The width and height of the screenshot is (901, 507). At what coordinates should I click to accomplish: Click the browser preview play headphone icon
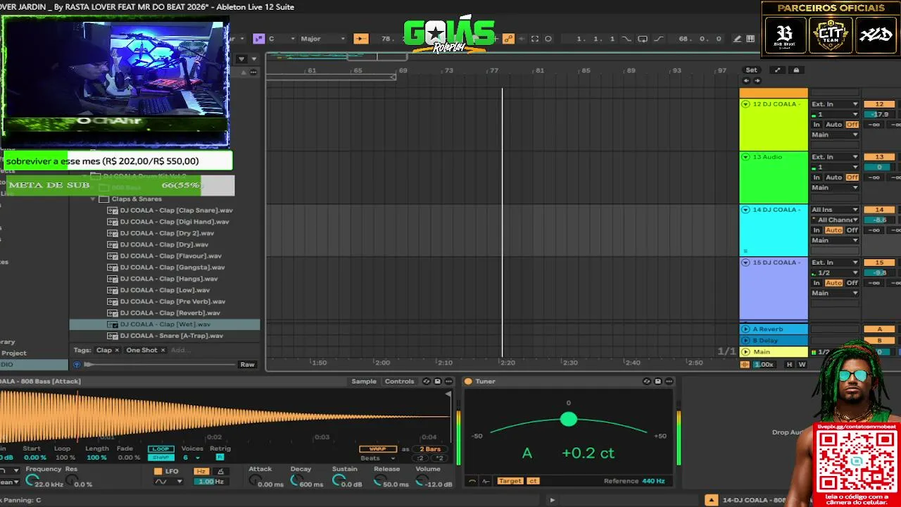pyautogui.click(x=77, y=364)
